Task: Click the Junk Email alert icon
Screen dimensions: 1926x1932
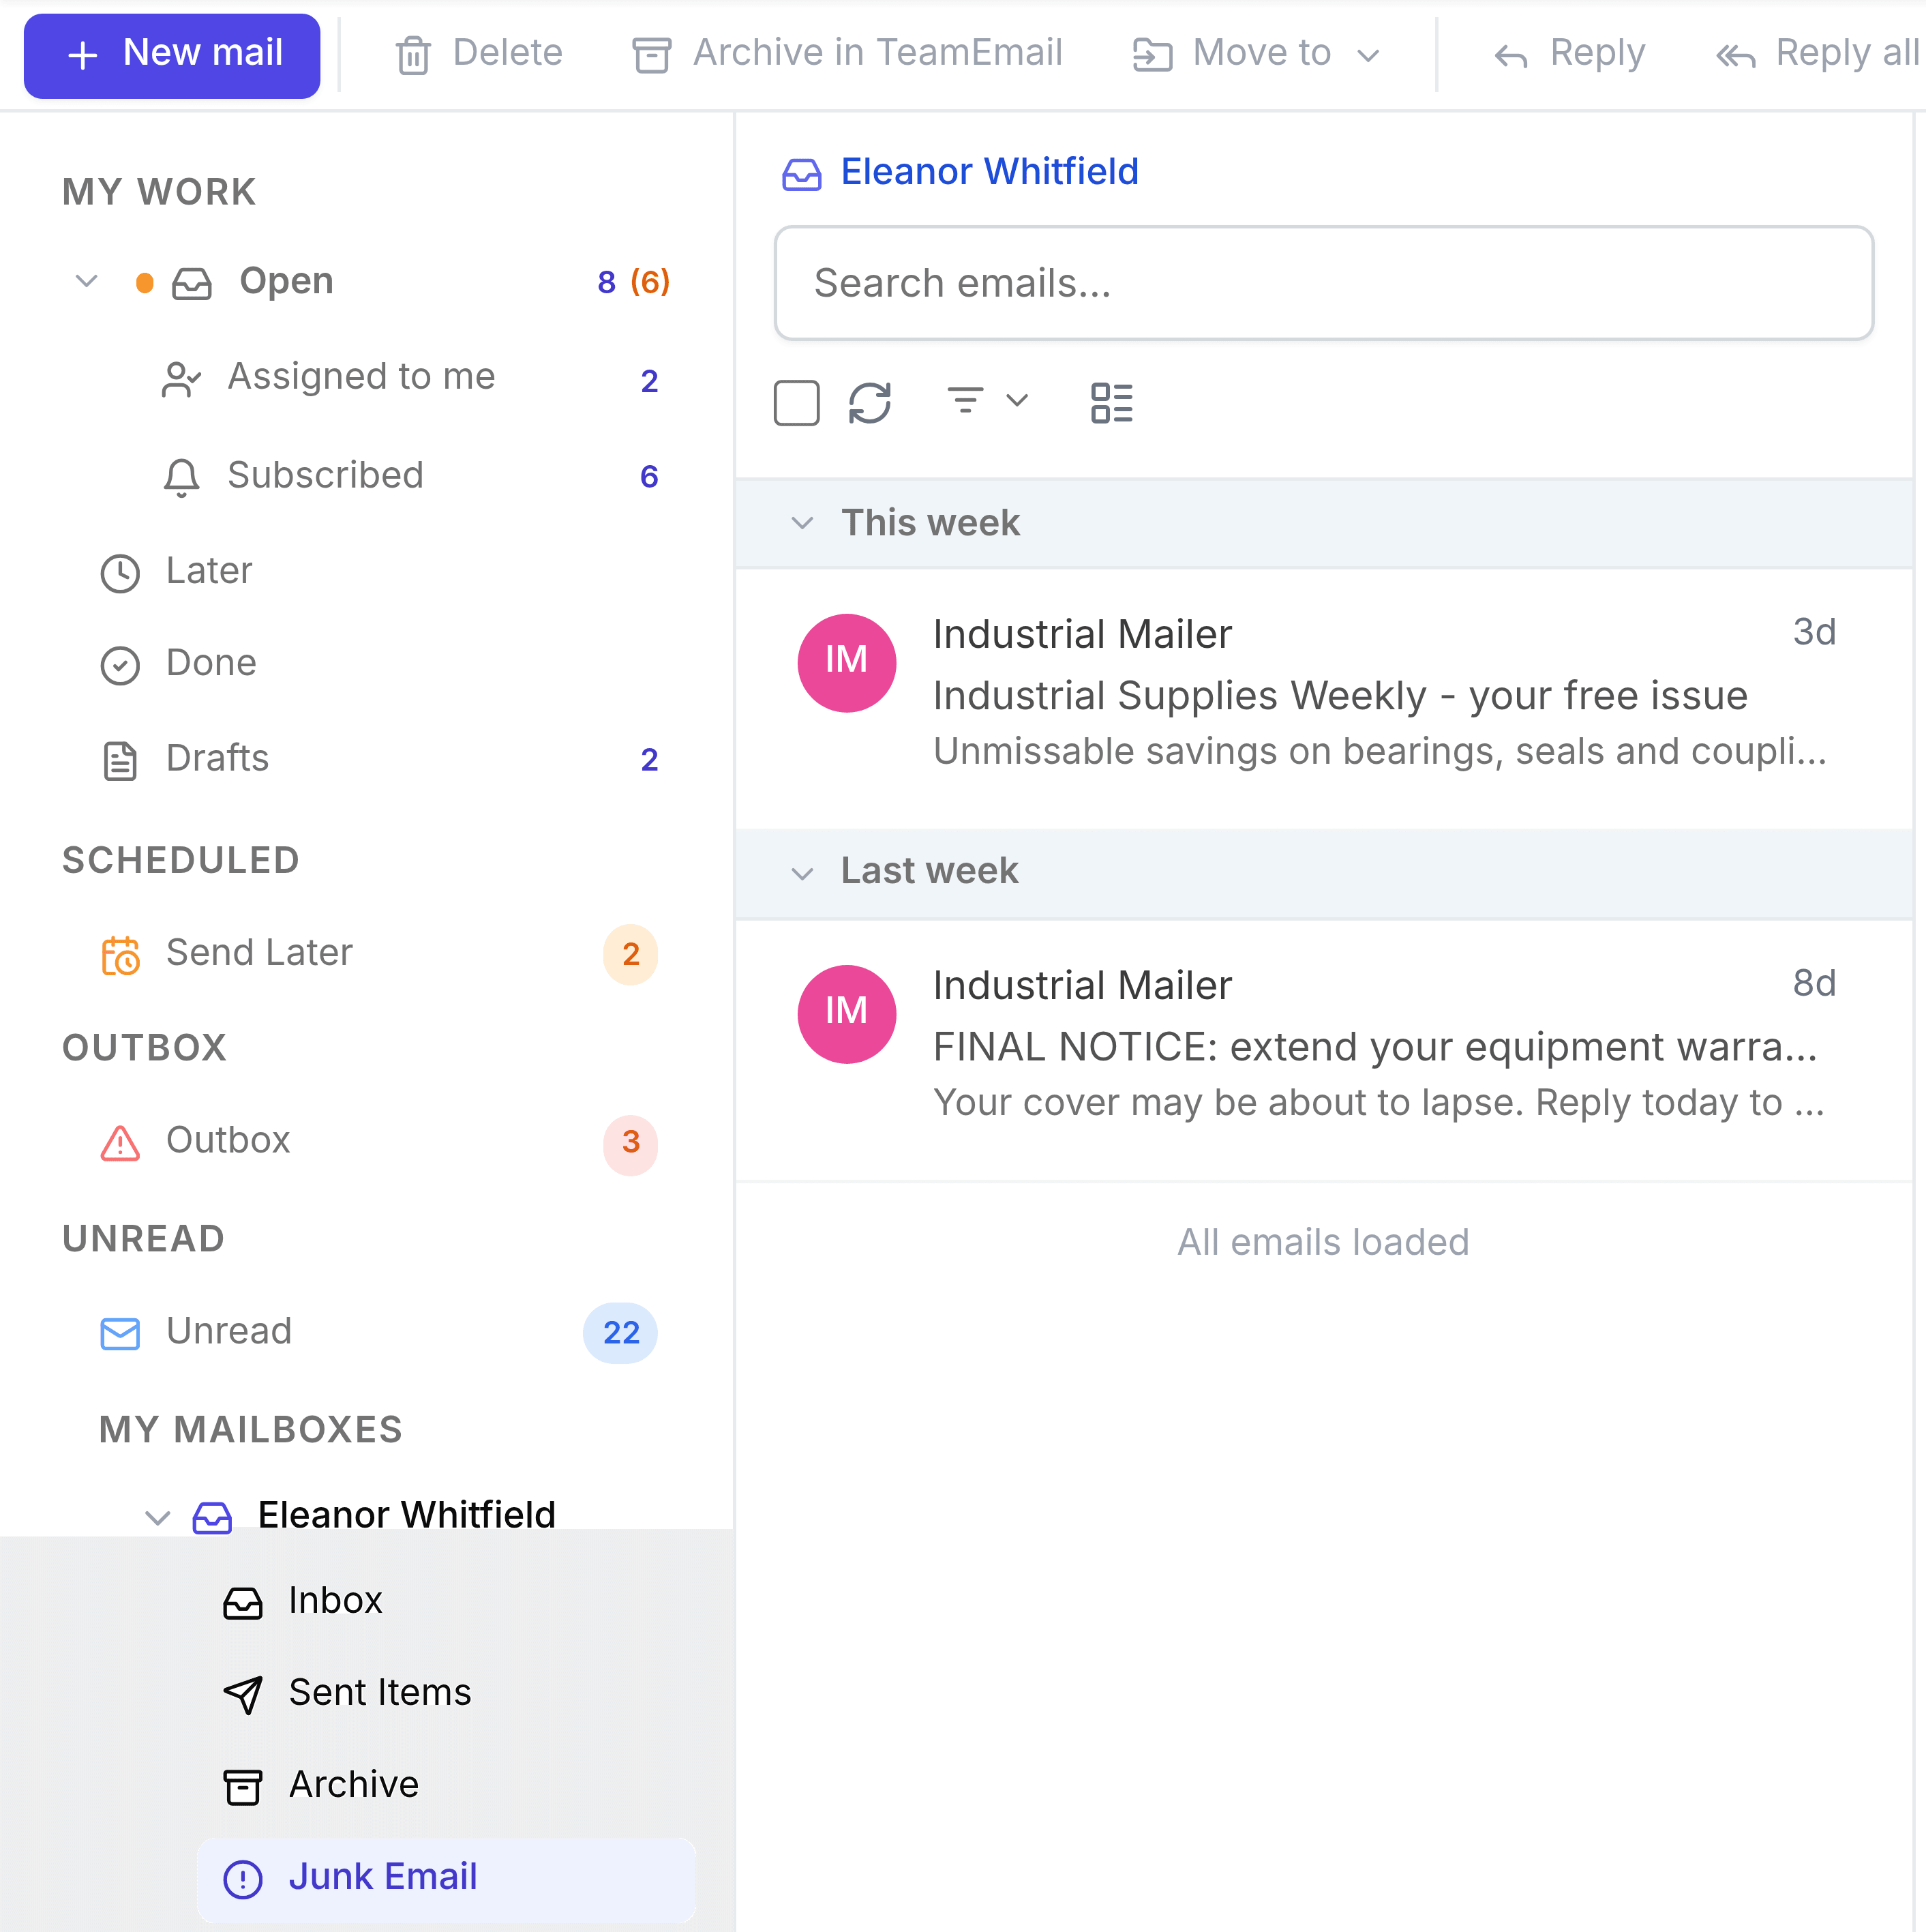Action: click(242, 1879)
